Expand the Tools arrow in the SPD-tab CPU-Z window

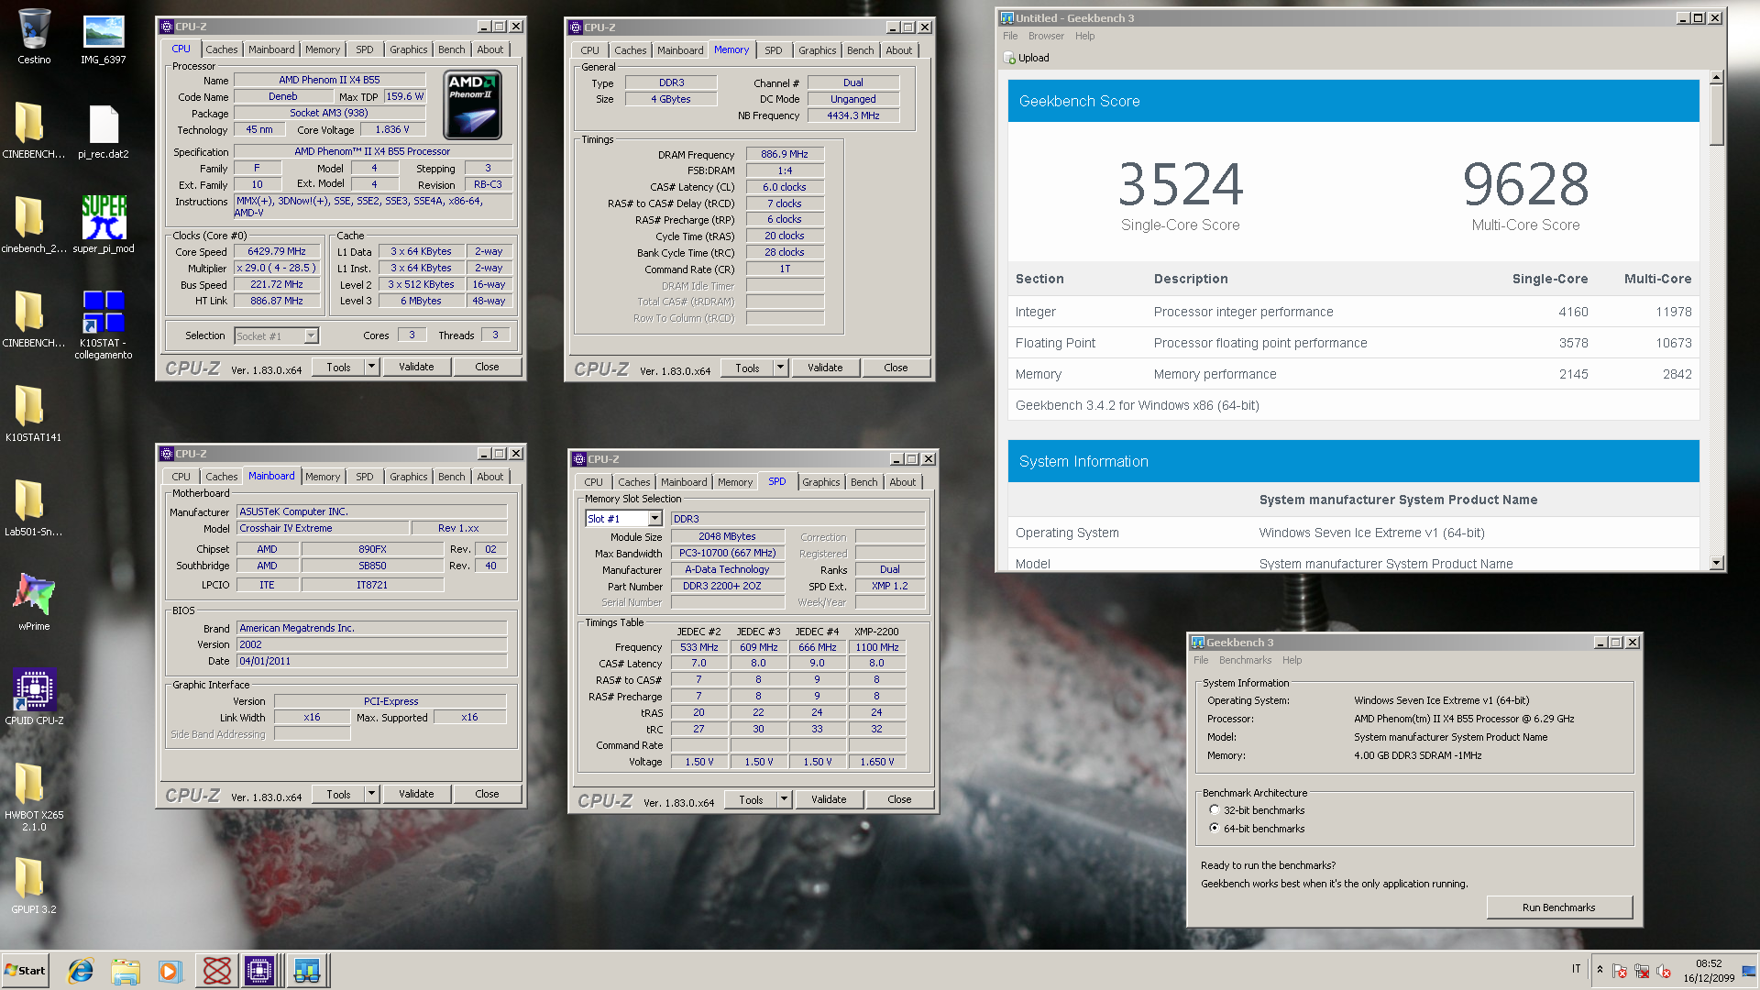click(784, 800)
